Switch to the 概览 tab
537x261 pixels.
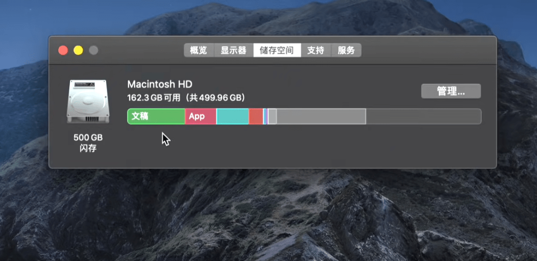(199, 50)
